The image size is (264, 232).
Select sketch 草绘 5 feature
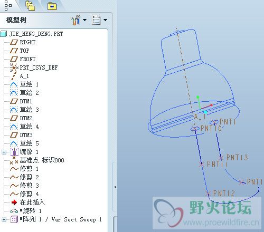click(x=29, y=143)
